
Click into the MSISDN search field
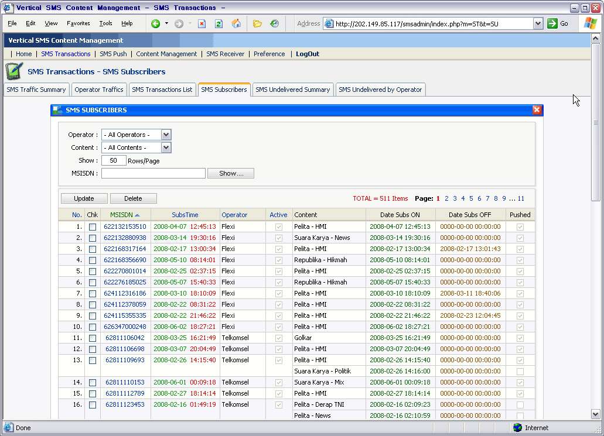tap(153, 173)
